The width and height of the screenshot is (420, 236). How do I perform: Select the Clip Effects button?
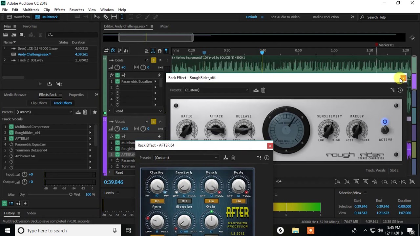(x=39, y=103)
